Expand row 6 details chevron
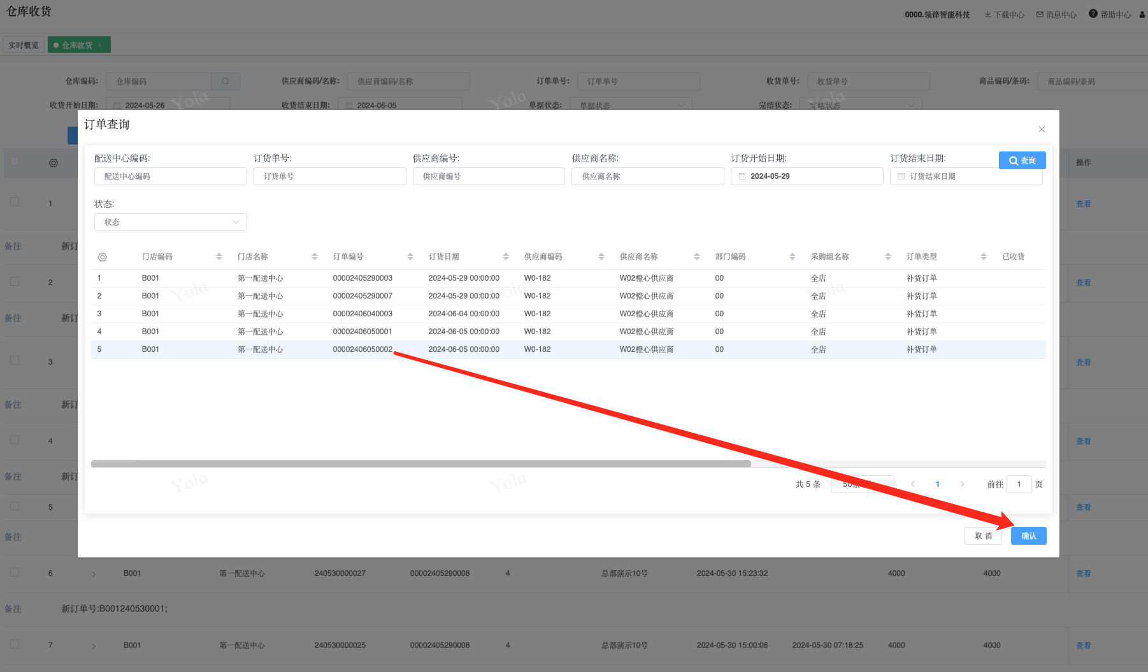The image size is (1148, 672). coord(94,574)
